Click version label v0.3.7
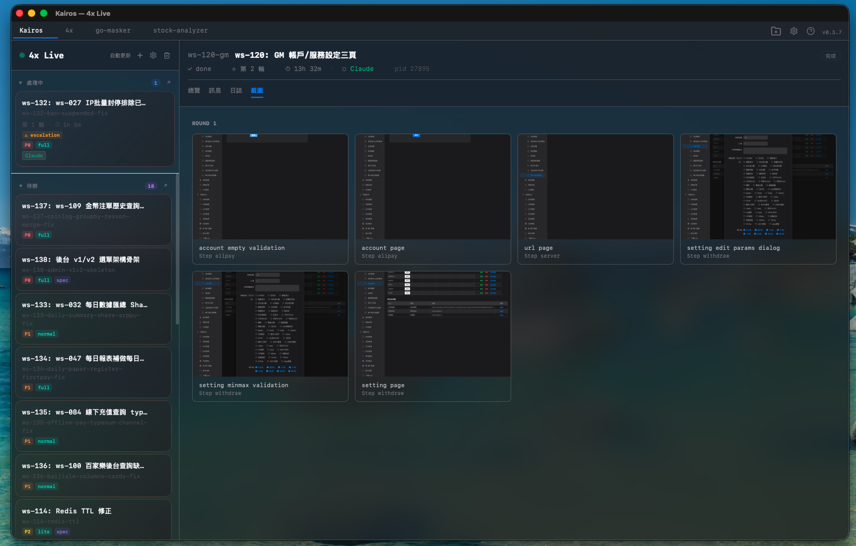This screenshot has width=856, height=546. [x=832, y=32]
